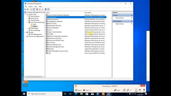171x96 pixels.
Task: Collapse Local Users and Groups node
Action: (27, 22)
